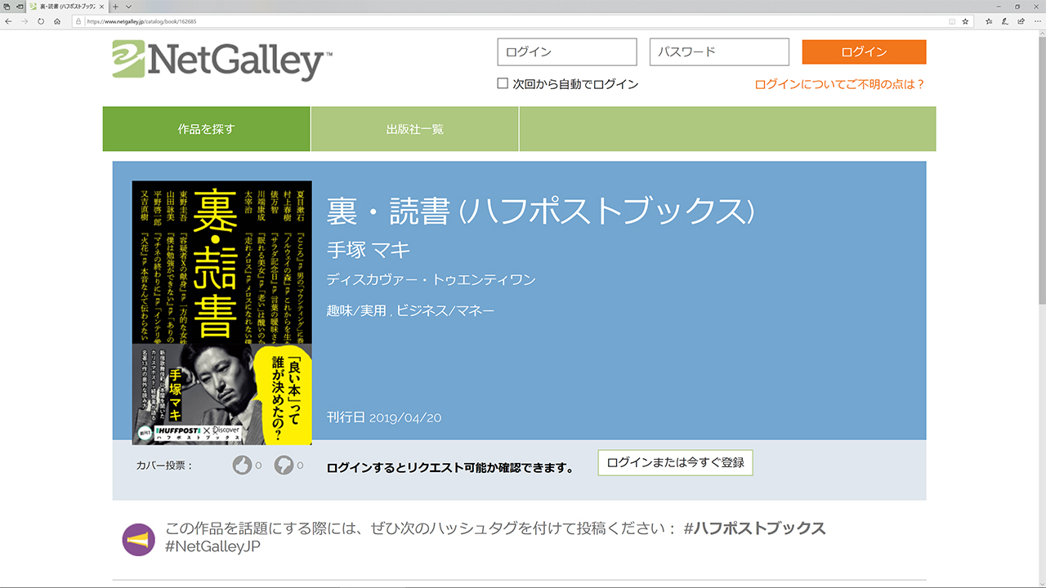Click the Add notes pen icon

[x=1005, y=21]
